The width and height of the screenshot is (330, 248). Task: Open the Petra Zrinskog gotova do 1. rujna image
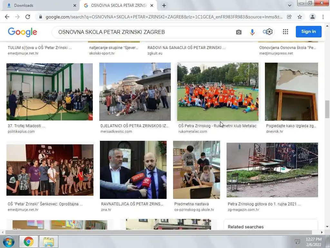(x=272, y=170)
